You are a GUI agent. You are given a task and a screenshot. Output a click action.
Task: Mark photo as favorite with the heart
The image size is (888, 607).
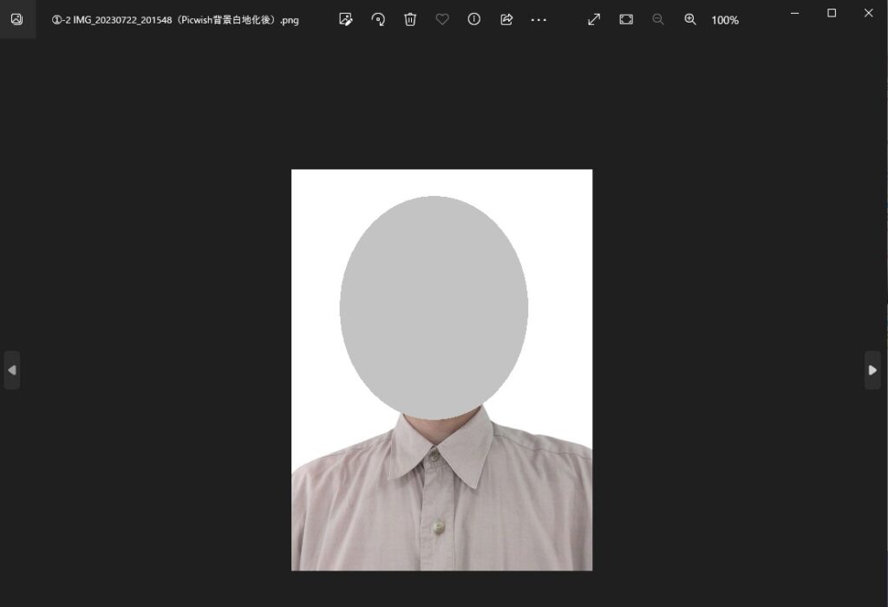(x=442, y=19)
